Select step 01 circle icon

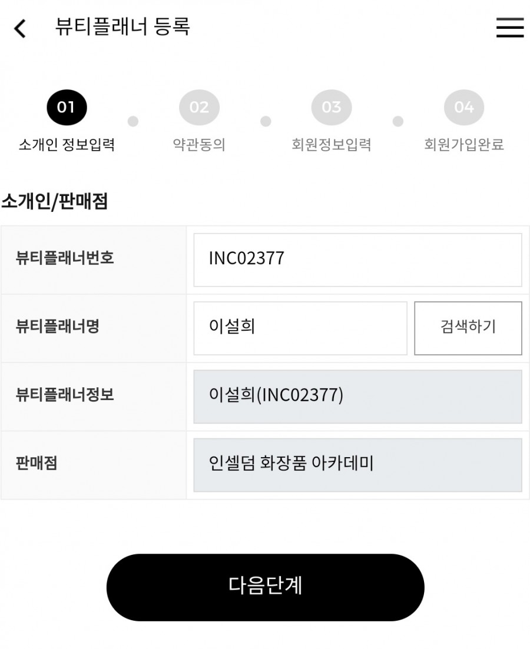(x=67, y=107)
